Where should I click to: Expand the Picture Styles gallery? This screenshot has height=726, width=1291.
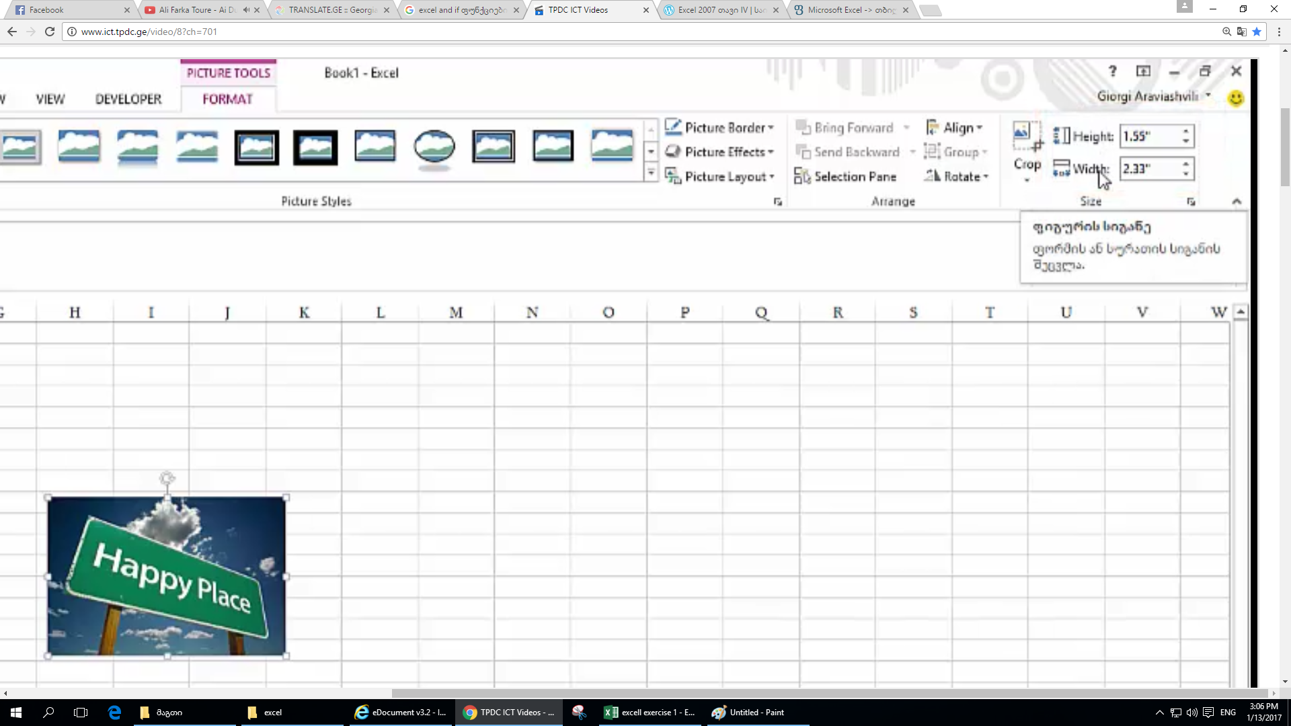650,173
